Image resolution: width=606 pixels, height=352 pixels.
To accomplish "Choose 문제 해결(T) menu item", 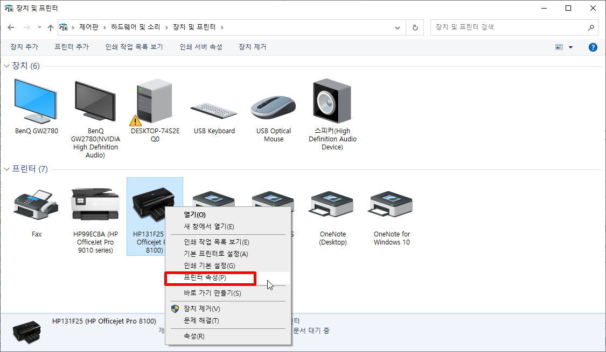I will click(228, 321).
